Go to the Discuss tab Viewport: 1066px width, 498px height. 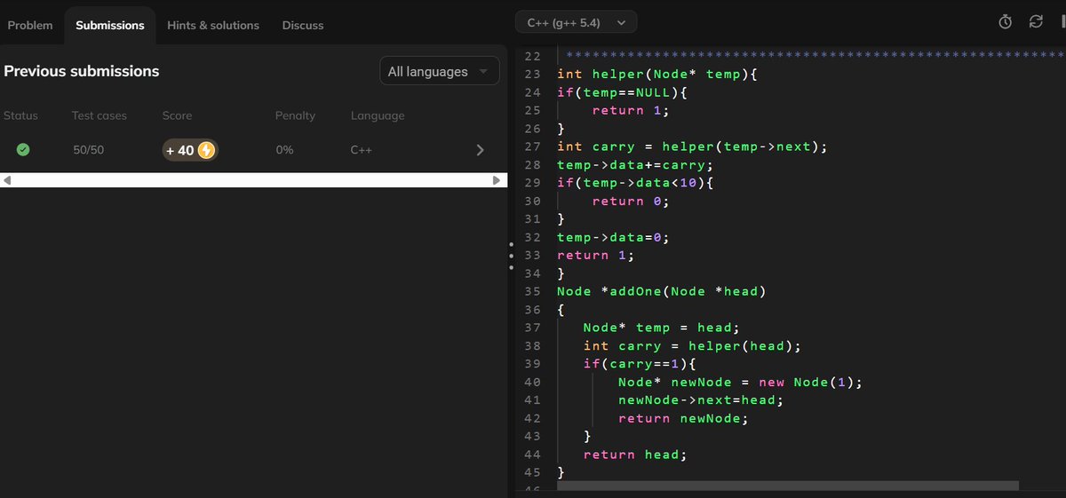pos(303,25)
